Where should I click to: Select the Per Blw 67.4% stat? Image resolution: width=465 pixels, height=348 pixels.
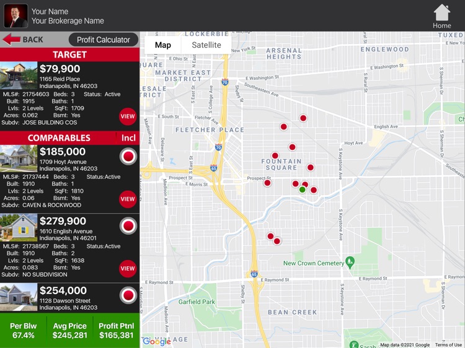[23, 331]
